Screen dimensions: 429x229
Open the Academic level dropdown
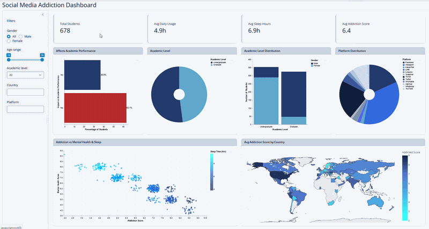[x=25, y=75]
